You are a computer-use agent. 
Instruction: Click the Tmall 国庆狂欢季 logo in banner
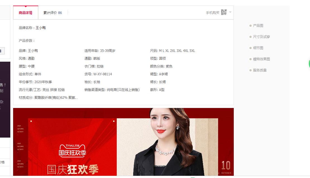[x=72, y=150]
